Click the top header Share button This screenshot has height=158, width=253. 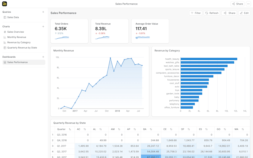tap(237, 4)
